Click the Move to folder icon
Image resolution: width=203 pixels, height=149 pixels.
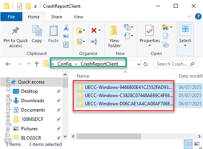coord(79,30)
